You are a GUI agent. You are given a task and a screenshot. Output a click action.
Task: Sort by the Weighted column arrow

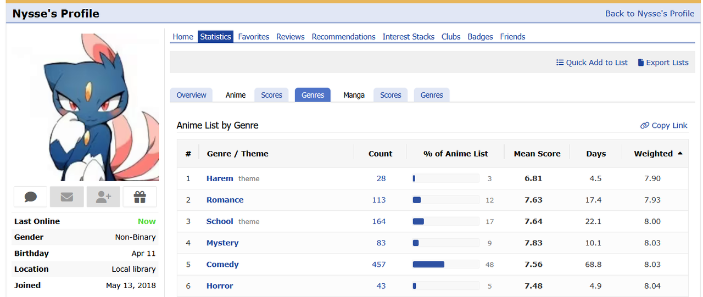[x=680, y=154]
